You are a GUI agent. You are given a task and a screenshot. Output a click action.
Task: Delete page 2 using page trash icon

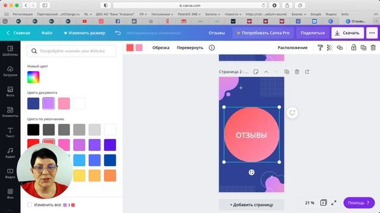(297, 72)
